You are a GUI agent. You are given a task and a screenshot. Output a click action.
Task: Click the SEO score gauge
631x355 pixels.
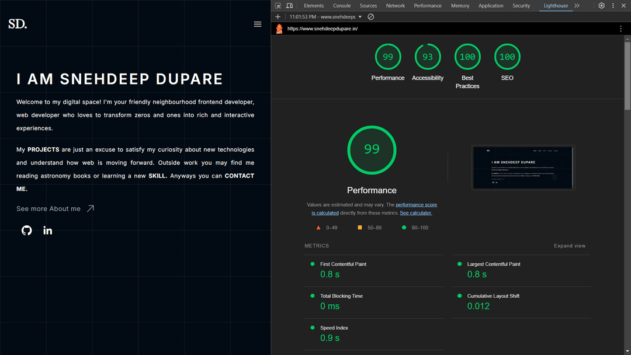tap(507, 56)
